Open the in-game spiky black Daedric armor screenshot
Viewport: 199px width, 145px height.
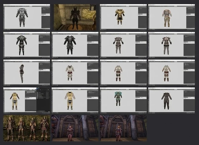[x=75, y=17]
